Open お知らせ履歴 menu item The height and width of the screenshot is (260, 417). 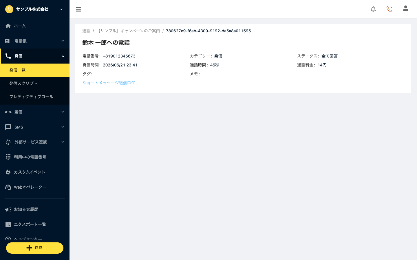pyautogui.click(x=35, y=209)
